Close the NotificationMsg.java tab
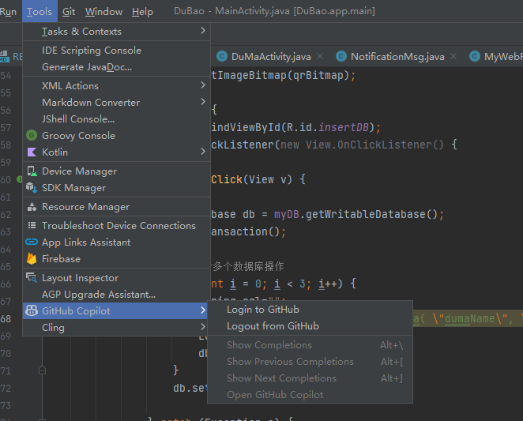 tap(453, 56)
